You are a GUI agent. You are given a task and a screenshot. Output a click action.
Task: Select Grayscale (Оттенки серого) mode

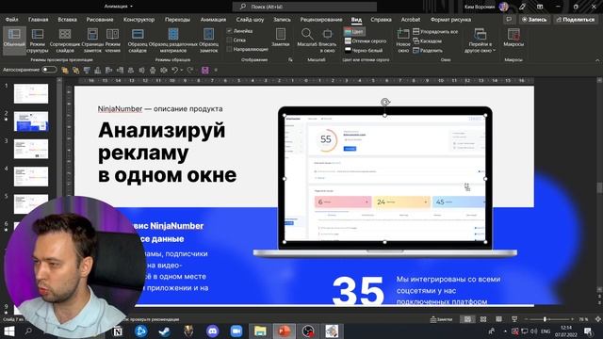[366, 40]
